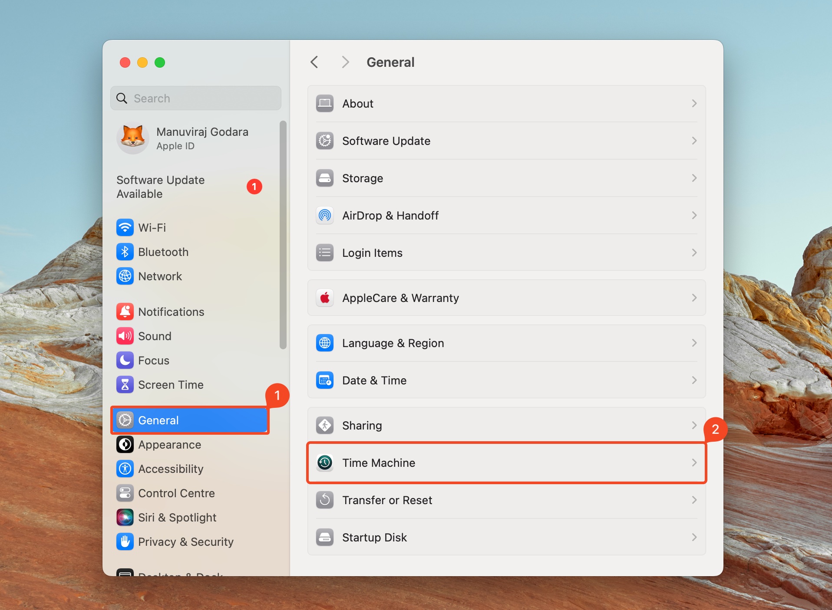Click the Search field
The image size is (832, 610).
[x=196, y=98]
